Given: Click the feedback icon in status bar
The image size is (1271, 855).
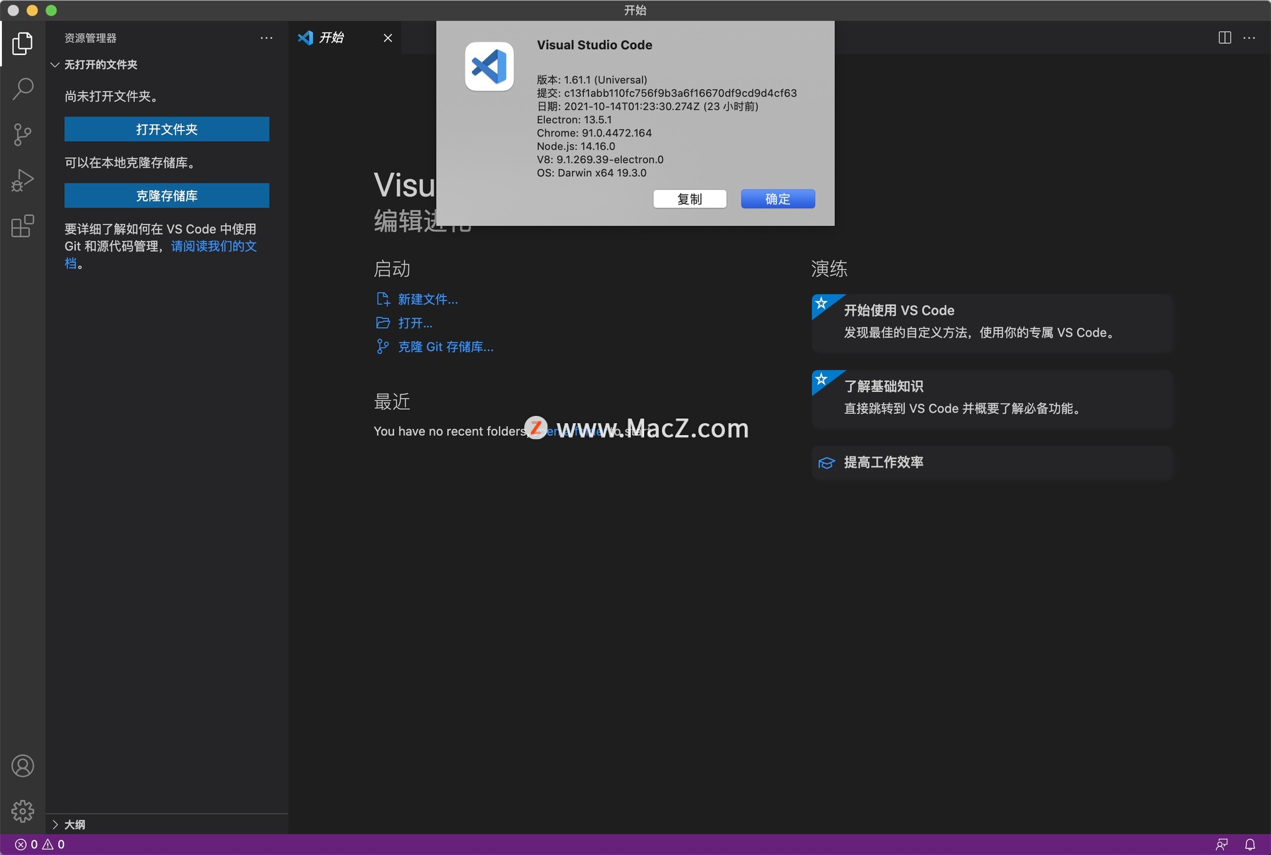Looking at the screenshot, I should (1221, 844).
